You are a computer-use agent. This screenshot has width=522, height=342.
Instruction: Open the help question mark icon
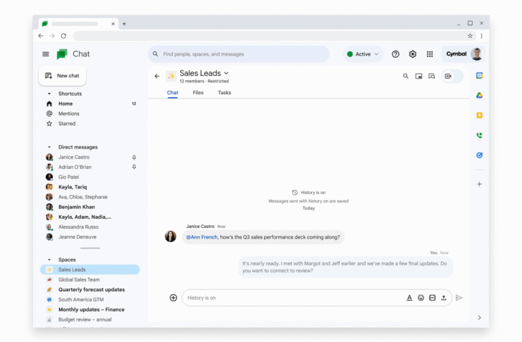coord(395,54)
